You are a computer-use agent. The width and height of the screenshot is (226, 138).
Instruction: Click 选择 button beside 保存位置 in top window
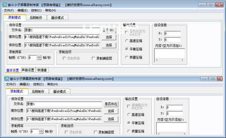[x=109, y=45]
